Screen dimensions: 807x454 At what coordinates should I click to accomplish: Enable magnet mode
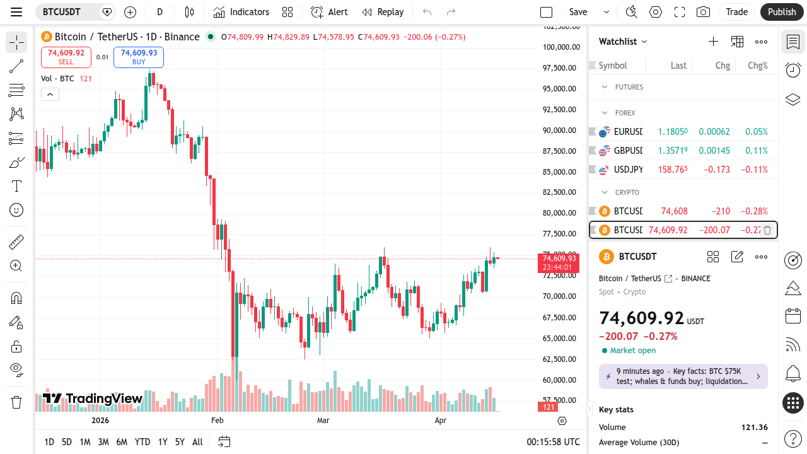(x=16, y=298)
